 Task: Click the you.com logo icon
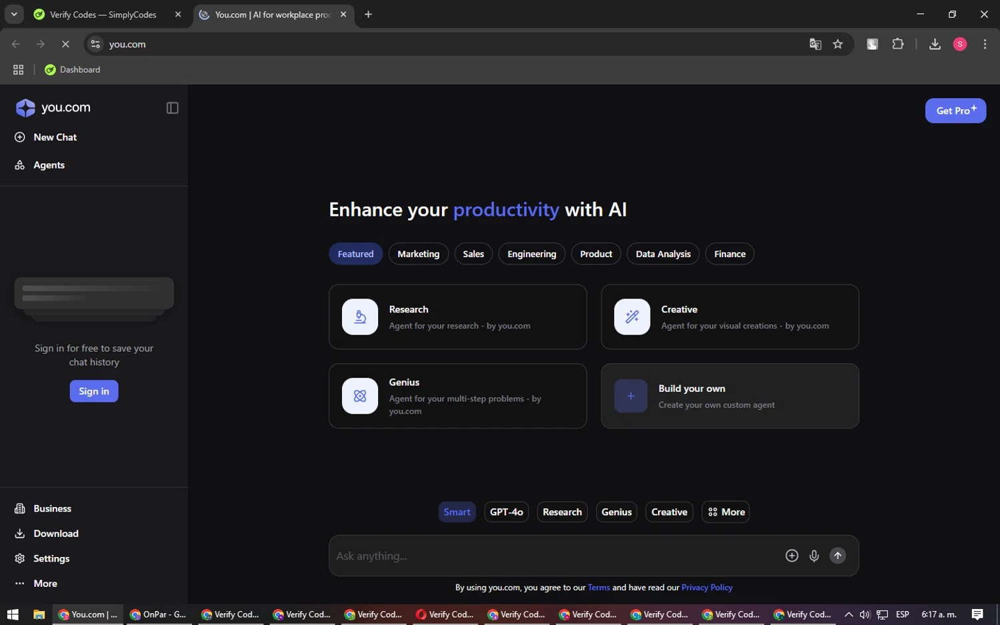pyautogui.click(x=25, y=108)
